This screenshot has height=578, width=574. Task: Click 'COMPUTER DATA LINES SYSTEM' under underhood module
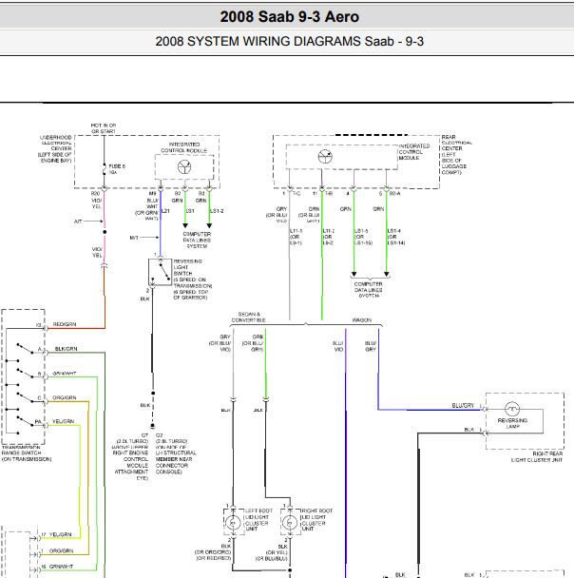pyautogui.click(x=197, y=240)
